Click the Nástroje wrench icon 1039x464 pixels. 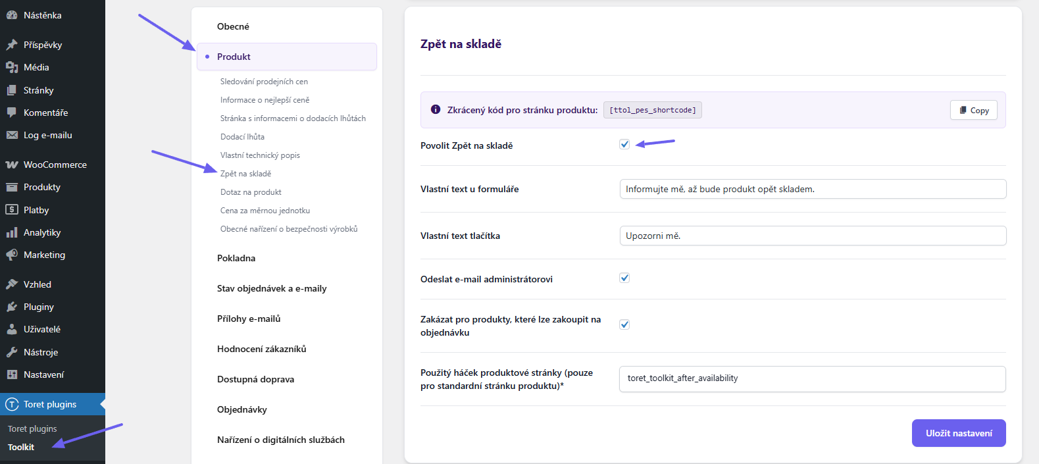(12, 352)
